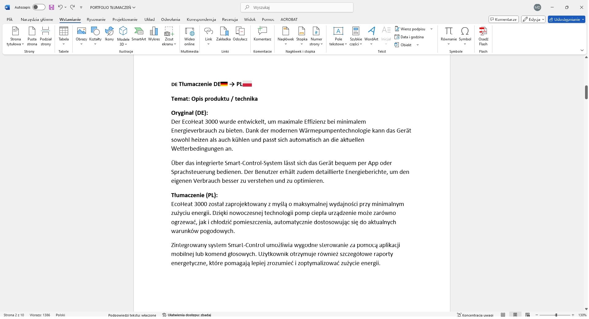Click the Udostępnianie share button
Screen dimensions: 589x319
pyautogui.click(x=566, y=19)
